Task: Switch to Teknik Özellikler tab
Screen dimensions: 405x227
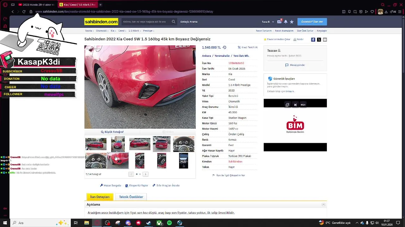Action: [x=131, y=197]
